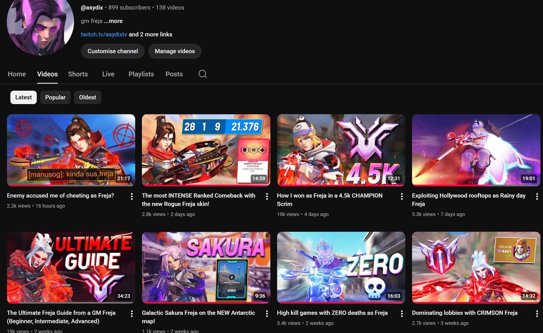Open the 4.5K champion scrim thumbnail

341,150
